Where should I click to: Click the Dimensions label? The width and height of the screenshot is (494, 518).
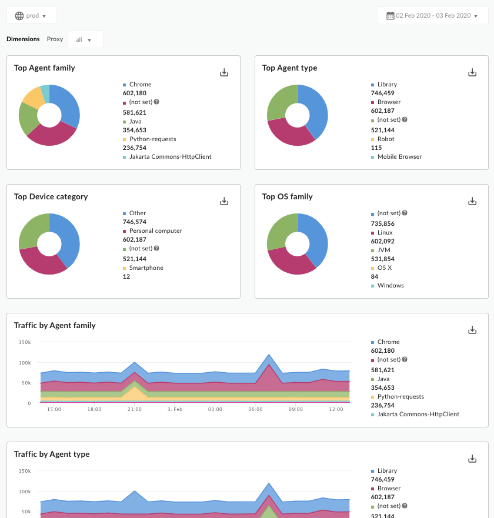[23, 39]
